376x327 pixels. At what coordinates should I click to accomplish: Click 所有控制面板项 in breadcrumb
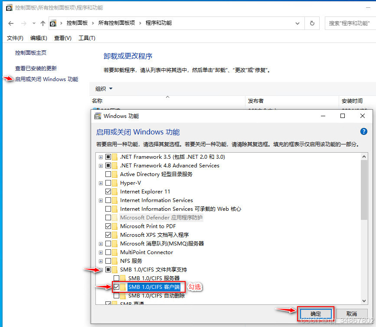click(117, 23)
